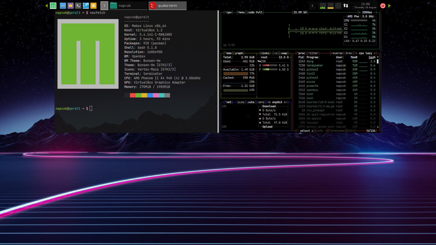436x245 pixels.
Task: Open the network up-down arrows tray icon
Action: click(346, 5)
